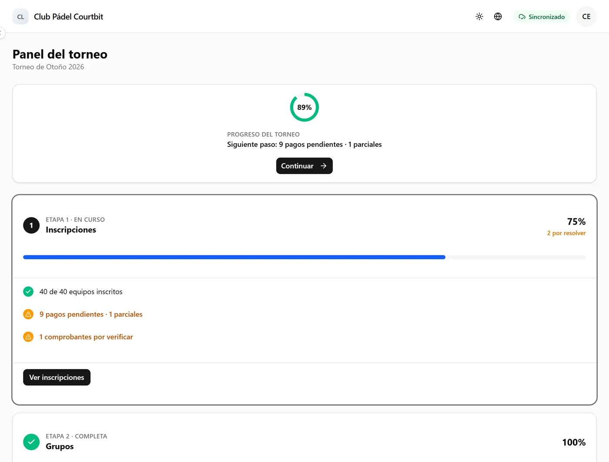Open the CE user avatar menu
This screenshot has width=609, height=462.
click(x=586, y=16)
